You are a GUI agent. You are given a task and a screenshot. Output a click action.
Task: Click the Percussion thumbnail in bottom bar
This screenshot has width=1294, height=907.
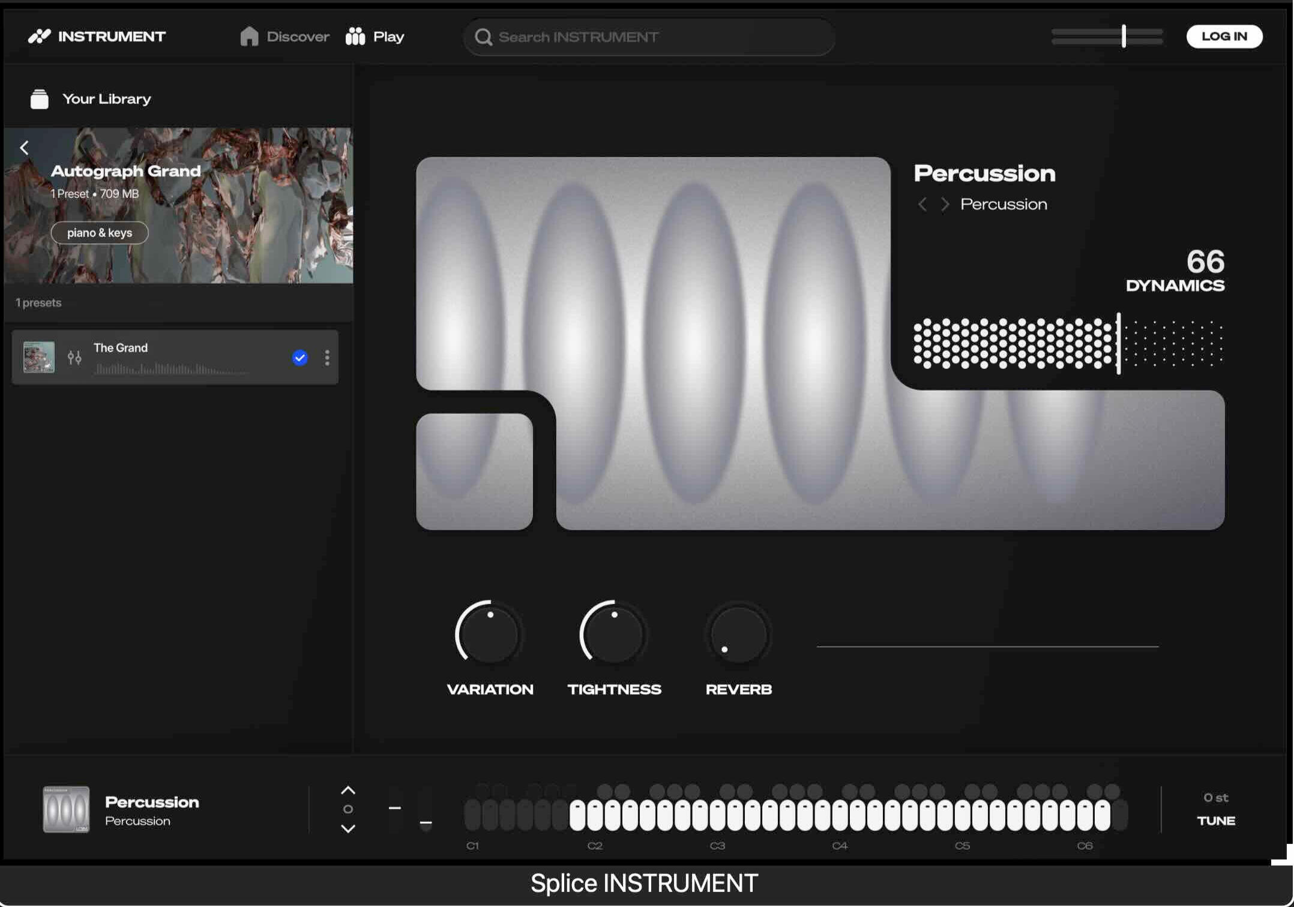point(66,810)
